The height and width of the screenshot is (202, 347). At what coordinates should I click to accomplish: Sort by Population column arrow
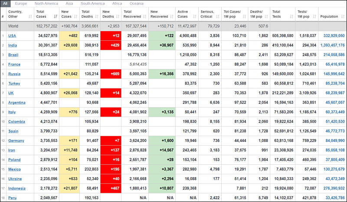pos(343,16)
